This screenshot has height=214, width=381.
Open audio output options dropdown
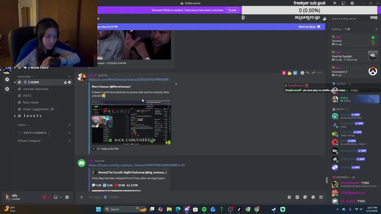click(x=61, y=197)
